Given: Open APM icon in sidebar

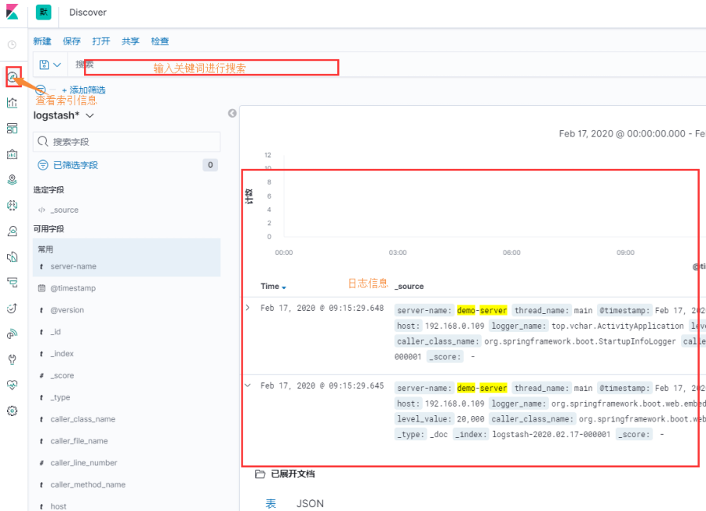Looking at the screenshot, I should point(12,283).
